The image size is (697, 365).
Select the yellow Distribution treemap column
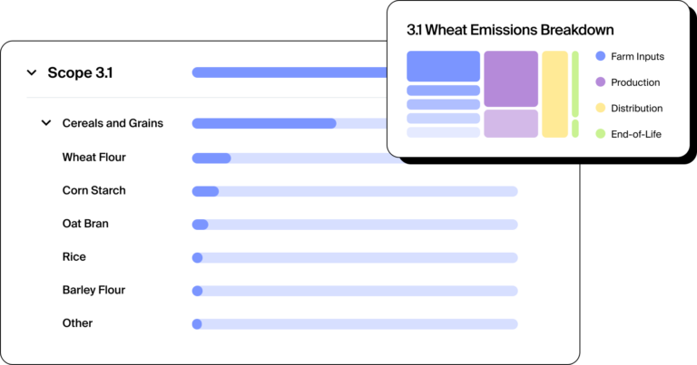(x=555, y=94)
